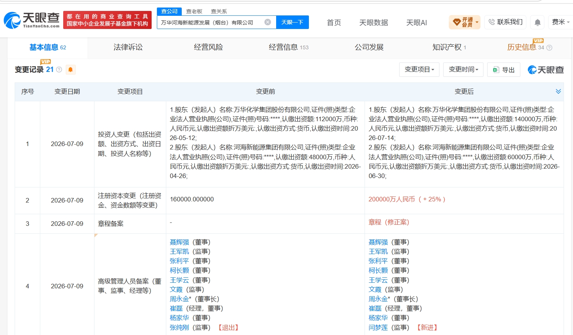Viewport: 573px width, 335px height.
Task: Select the 查公司 search tab
Action: (x=169, y=11)
